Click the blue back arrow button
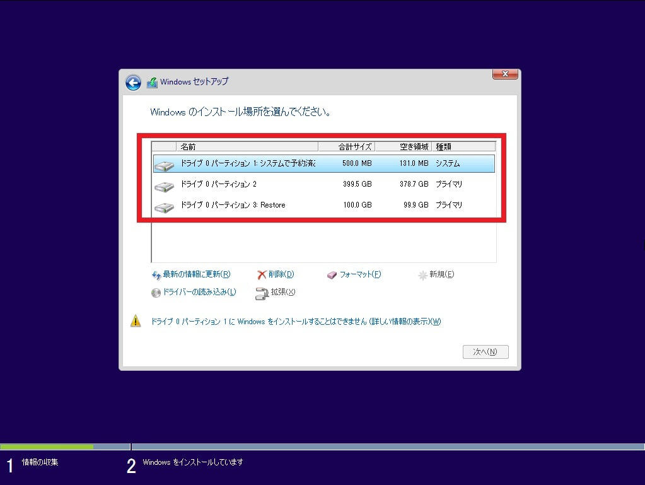This screenshot has width=645, height=485. tap(133, 83)
